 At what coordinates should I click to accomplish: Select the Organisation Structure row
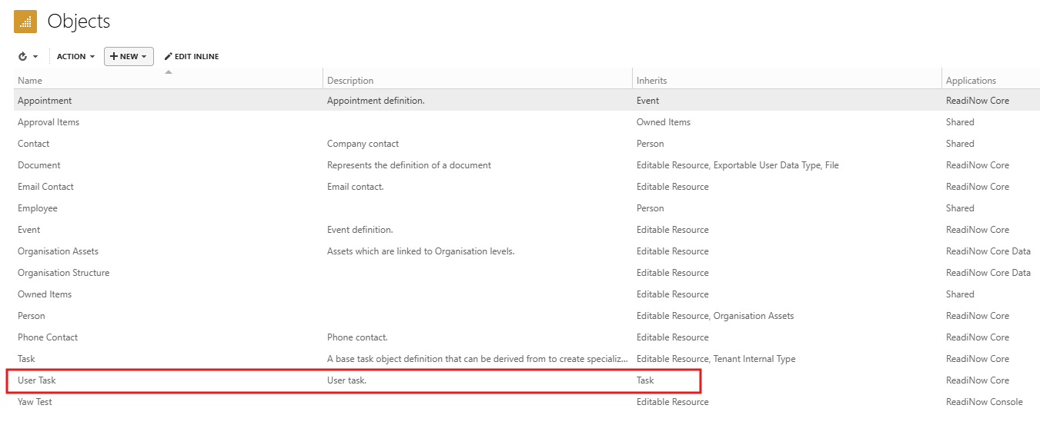[x=63, y=273]
